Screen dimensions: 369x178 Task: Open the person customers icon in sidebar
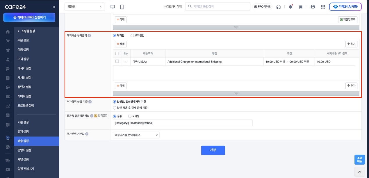pos(8,60)
